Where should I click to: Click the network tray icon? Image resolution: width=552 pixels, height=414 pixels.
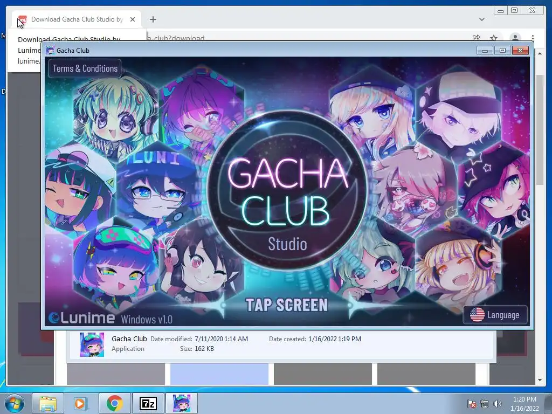point(485,404)
